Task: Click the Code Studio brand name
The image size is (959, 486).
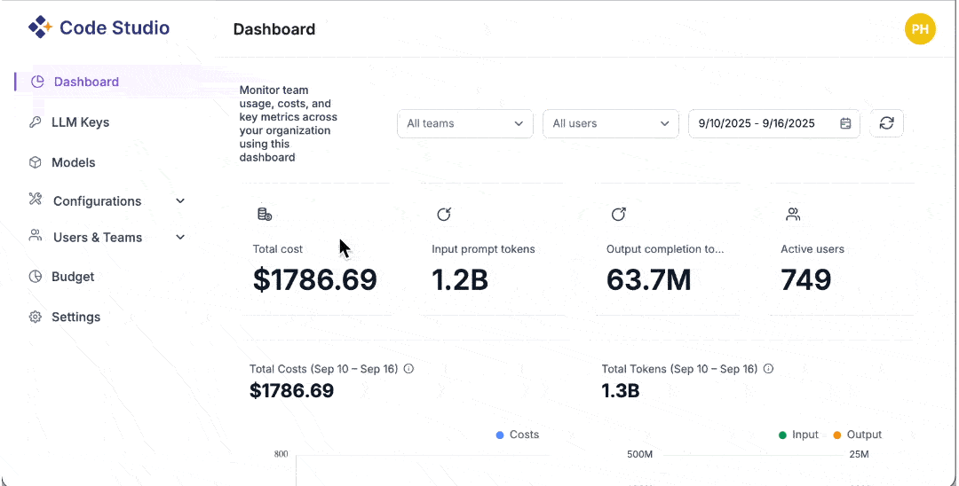Action: point(115,27)
